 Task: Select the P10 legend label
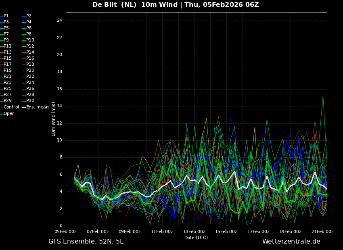click(30, 40)
